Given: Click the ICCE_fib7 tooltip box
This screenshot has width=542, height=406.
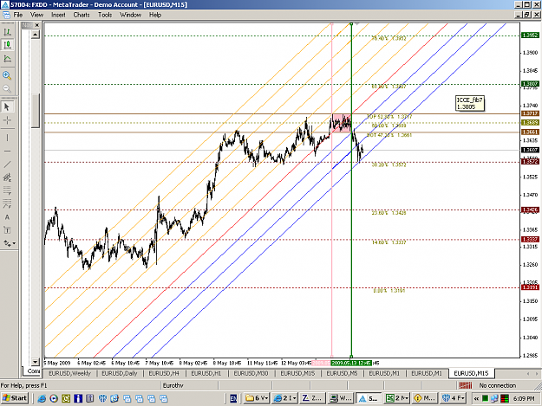Looking at the screenshot, I should click(x=470, y=103).
